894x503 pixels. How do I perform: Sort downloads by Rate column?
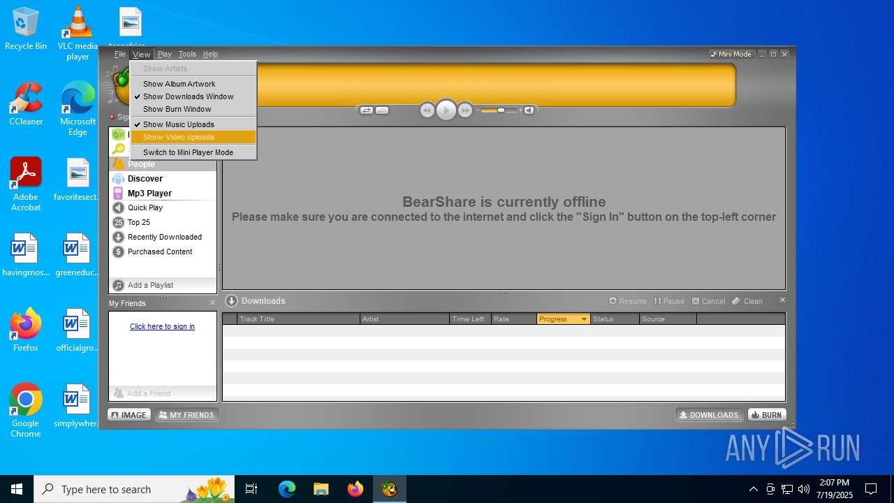coord(514,319)
